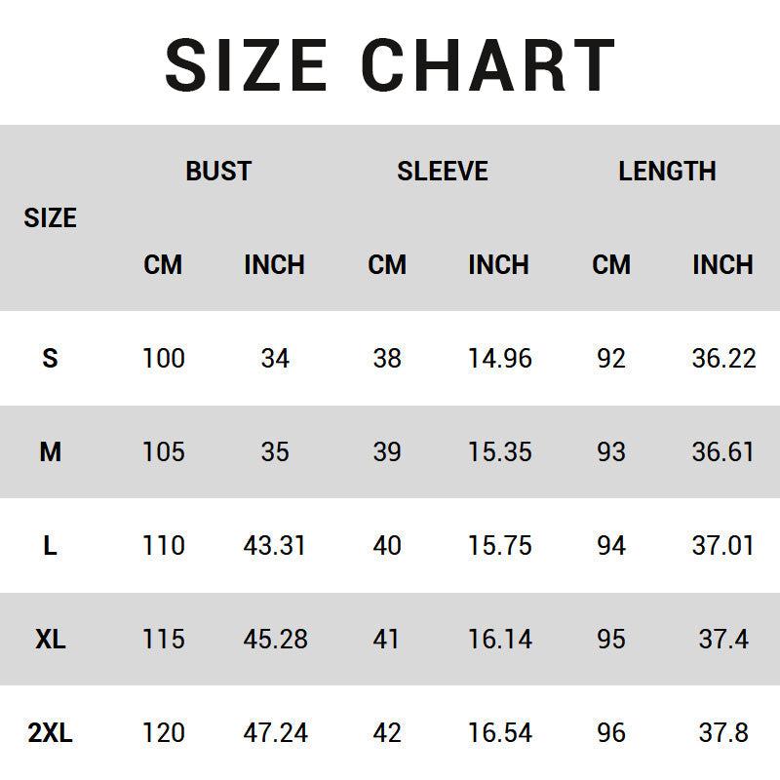
Task: Click the BUST column header
Action: click(x=218, y=172)
